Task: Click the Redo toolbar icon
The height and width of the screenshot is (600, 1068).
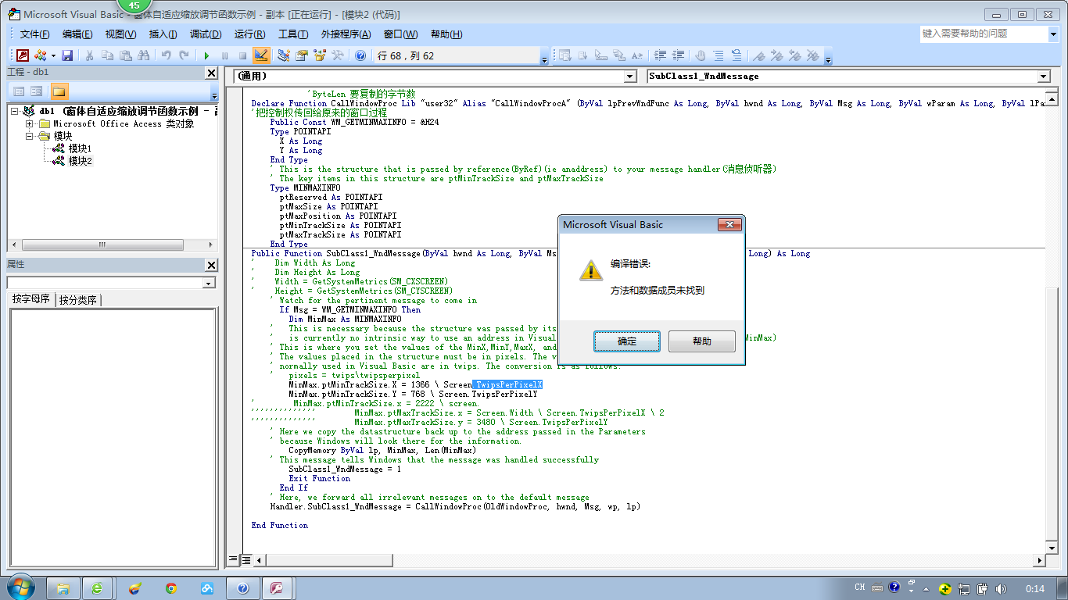Action: [x=184, y=55]
